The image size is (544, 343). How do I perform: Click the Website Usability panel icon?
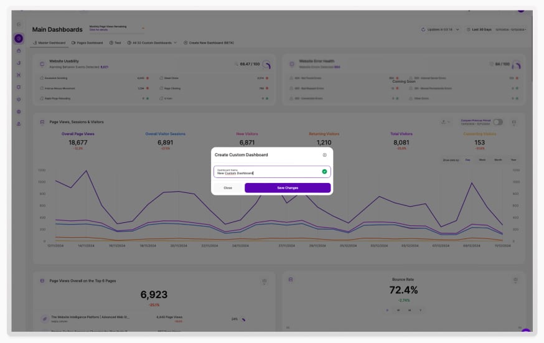point(42,63)
